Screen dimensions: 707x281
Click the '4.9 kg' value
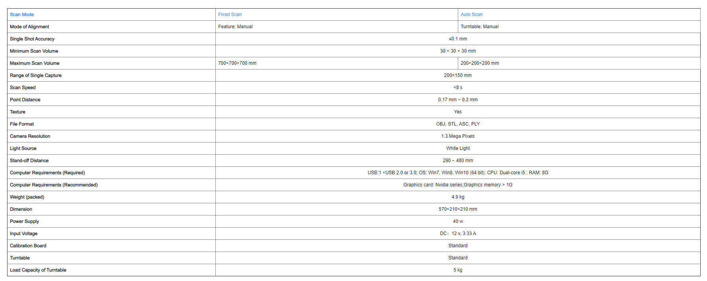pos(458,197)
